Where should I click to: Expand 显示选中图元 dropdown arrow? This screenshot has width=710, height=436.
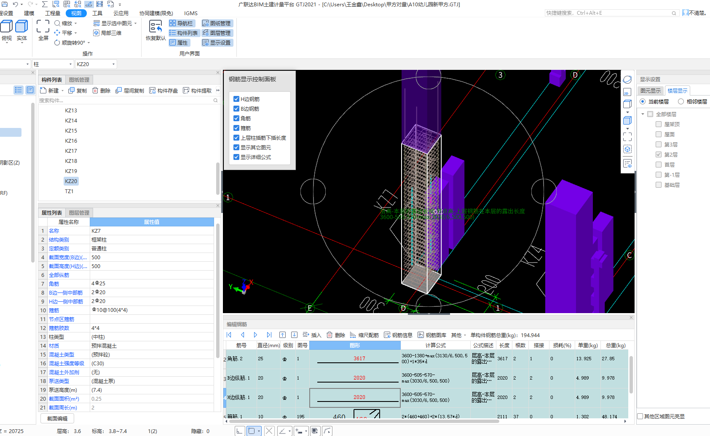136,24
